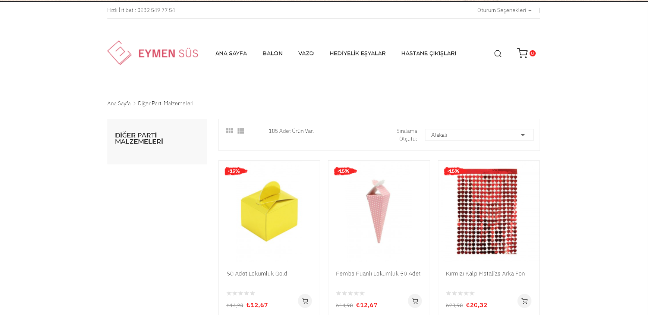Viewport: 648px width, 315px height.
Task: Open the shopping cart icon
Action: (x=522, y=53)
